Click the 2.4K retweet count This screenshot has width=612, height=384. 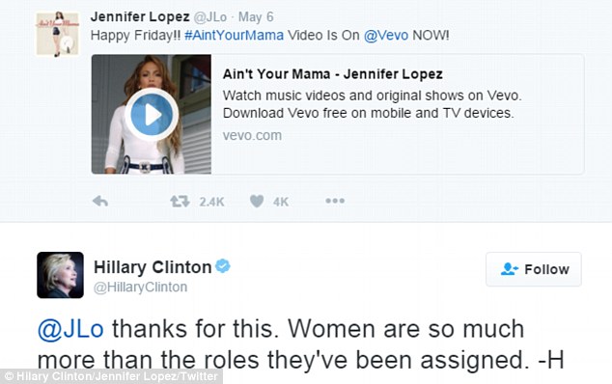(x=211, y=202)
